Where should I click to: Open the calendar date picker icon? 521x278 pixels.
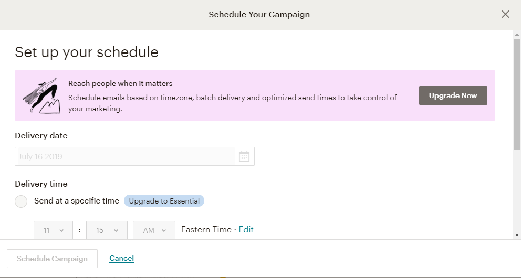pyautogui.click(x=244, y=156)
